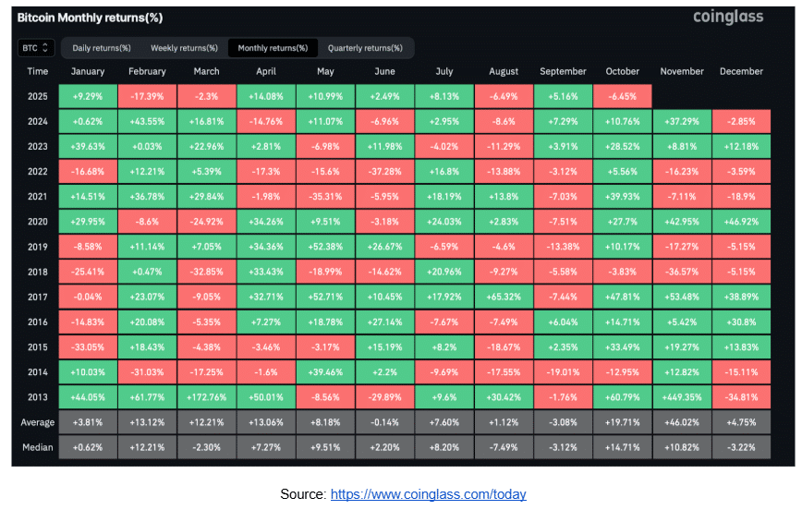Click the January column header
The width and height of the screenshot is (802, 510).
click(x=88, y=71)
